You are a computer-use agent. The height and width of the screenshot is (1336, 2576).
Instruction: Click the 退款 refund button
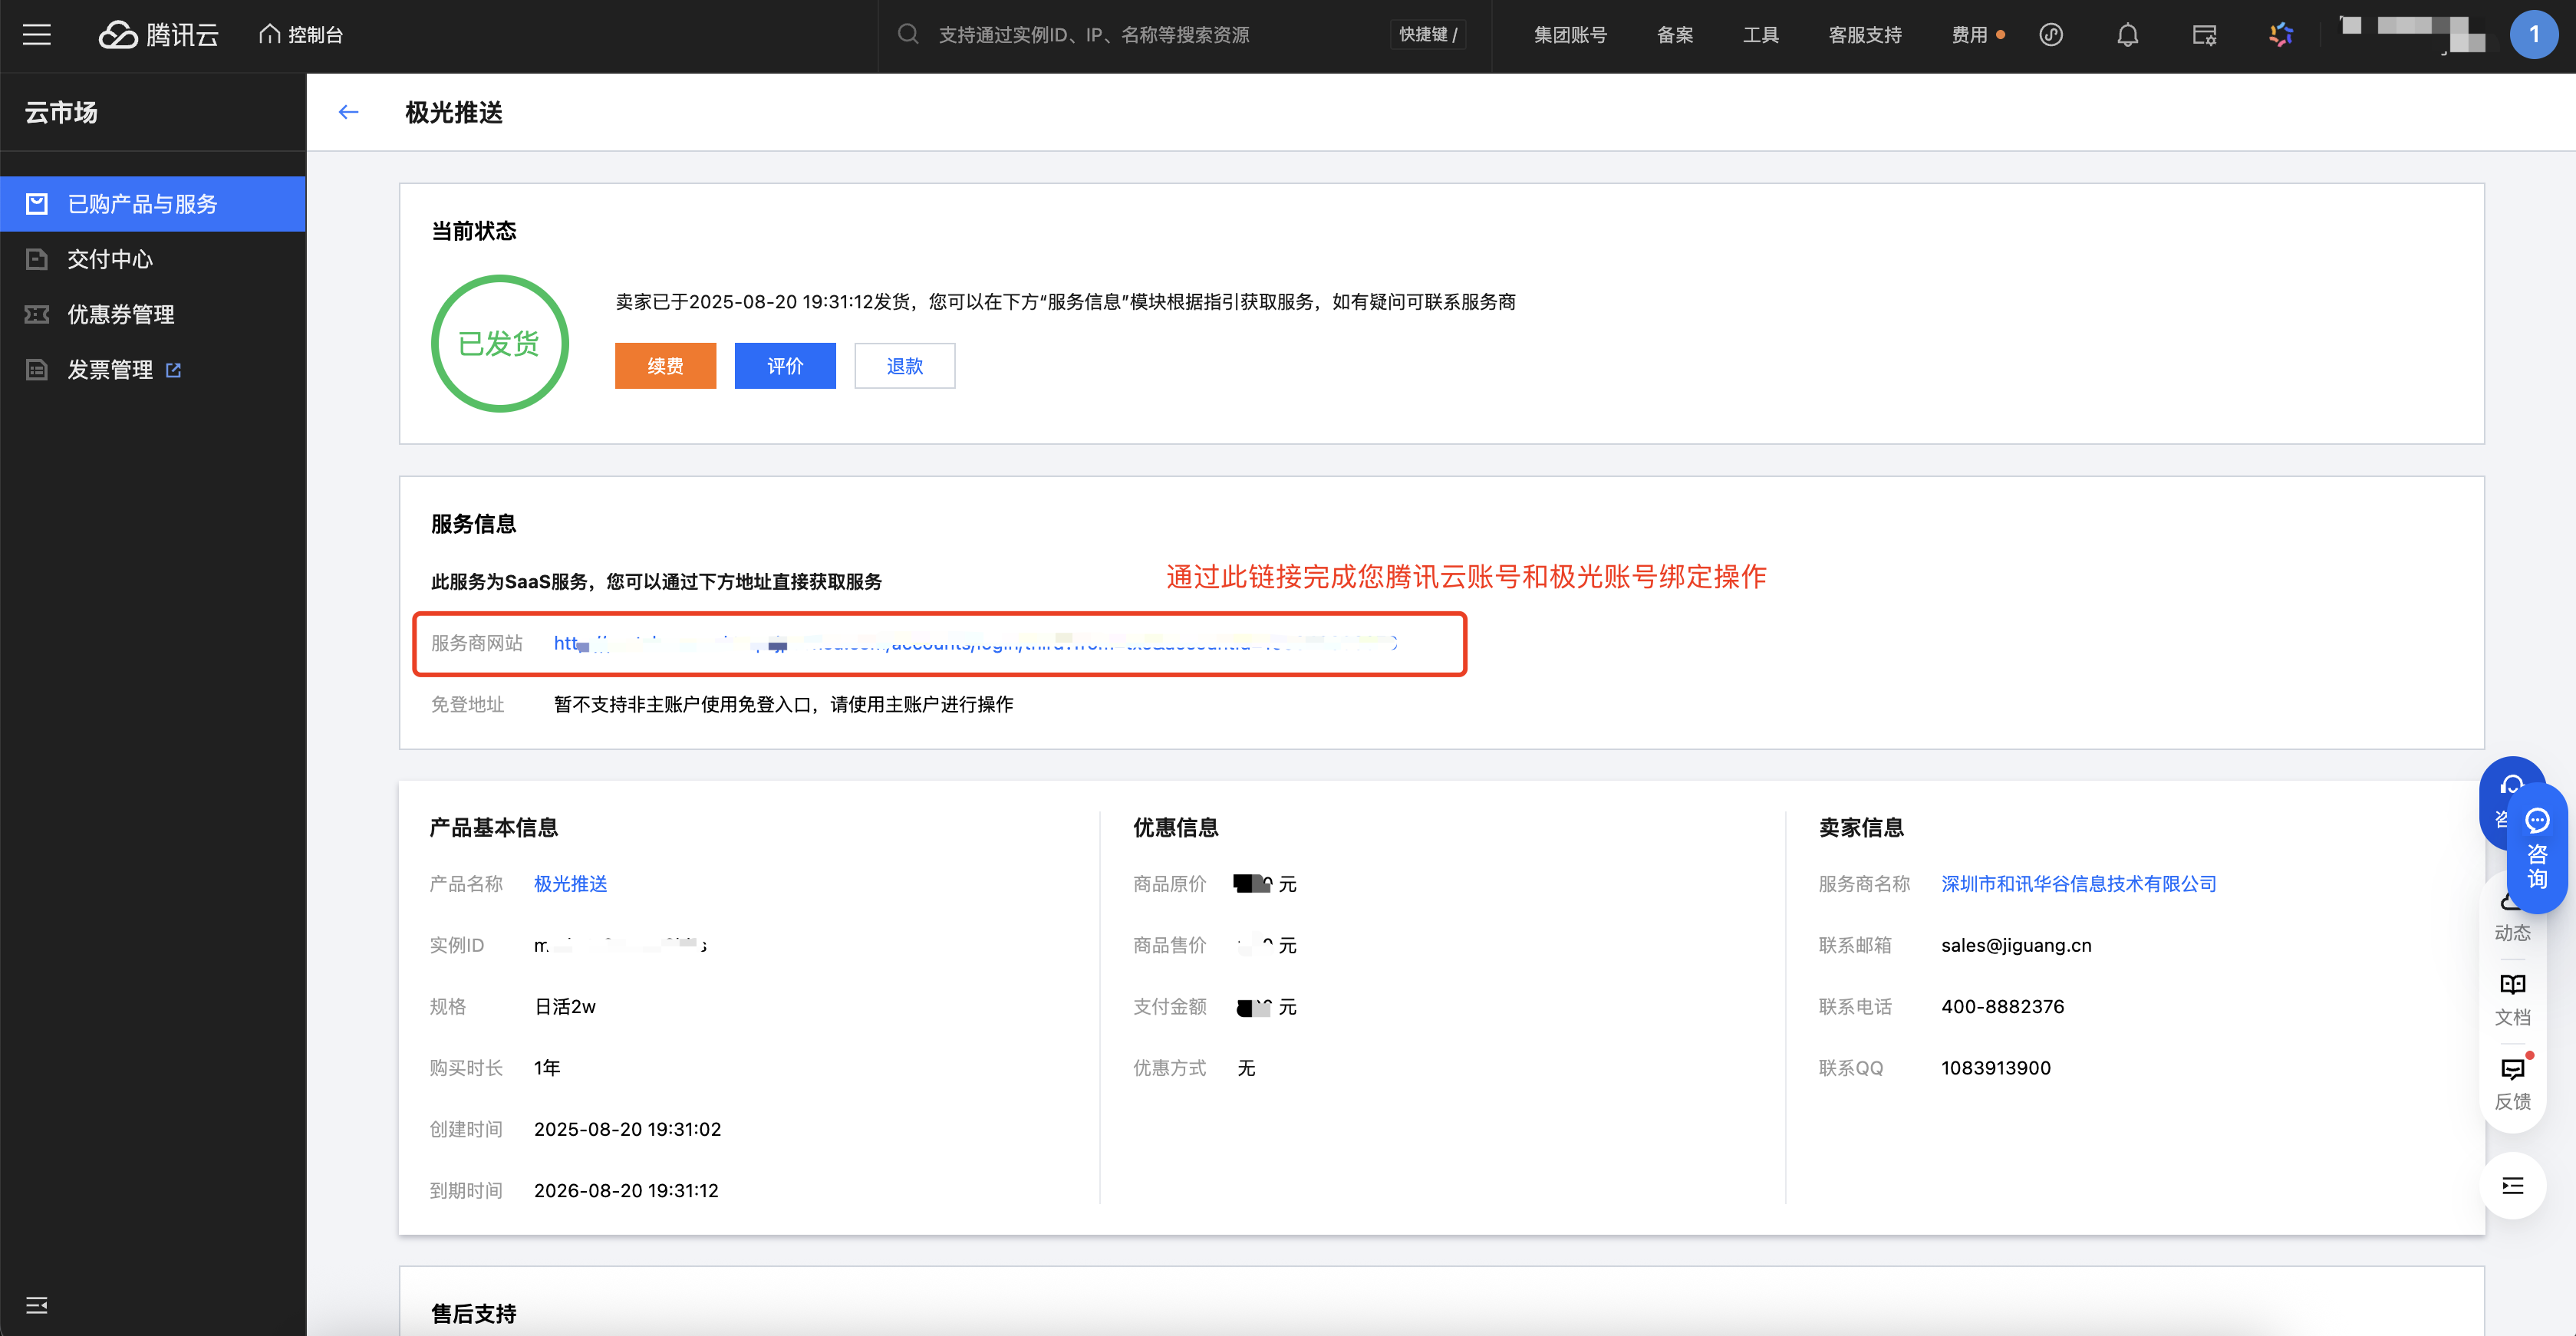(905, 366)
